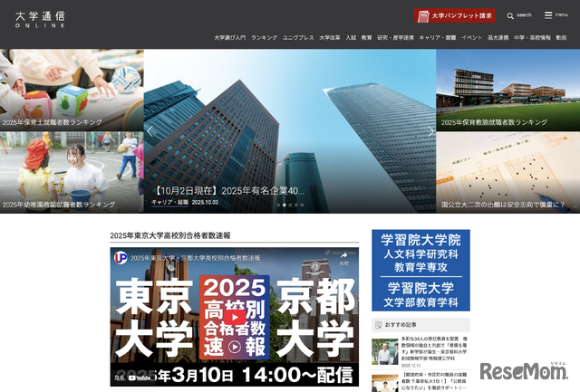
Task: Select キャリア・就職 in the top navigation
Action: point(437,38)
